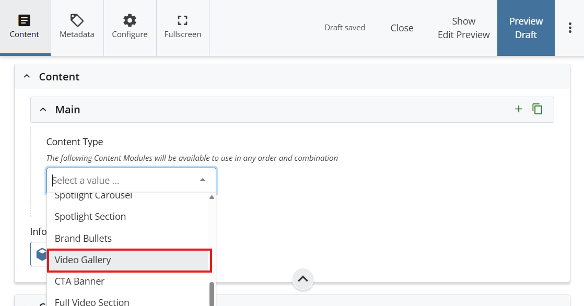
Task: Enter Fullscreen mode
Action: (x=182, y=27)
